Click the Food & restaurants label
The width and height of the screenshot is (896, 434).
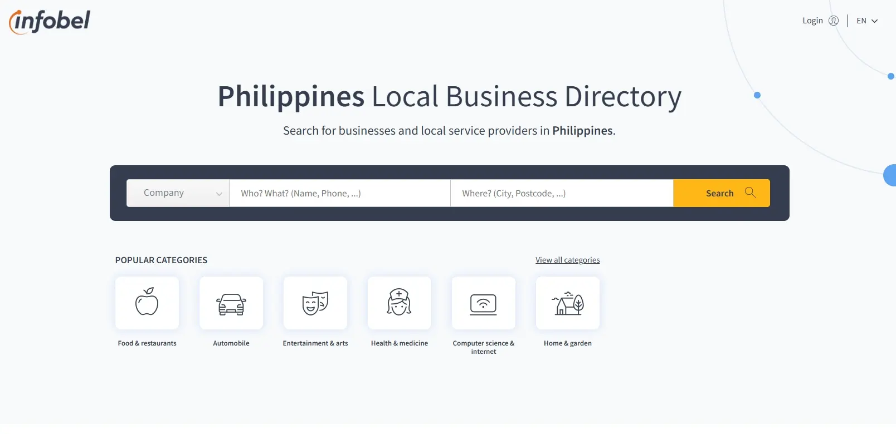coord(147,343)
